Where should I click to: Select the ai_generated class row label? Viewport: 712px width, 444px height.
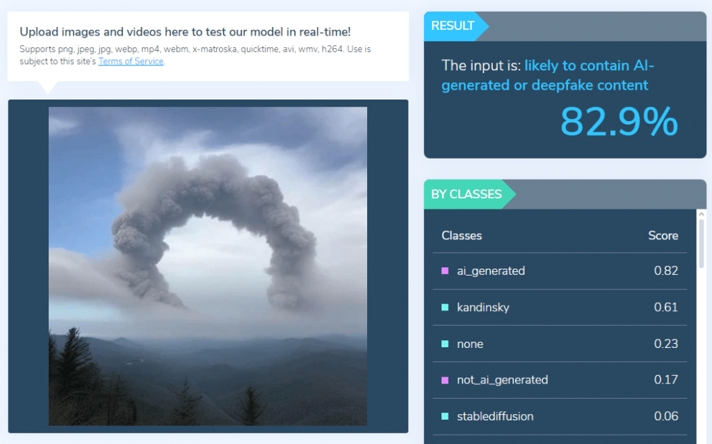click(x=491, y=271)
